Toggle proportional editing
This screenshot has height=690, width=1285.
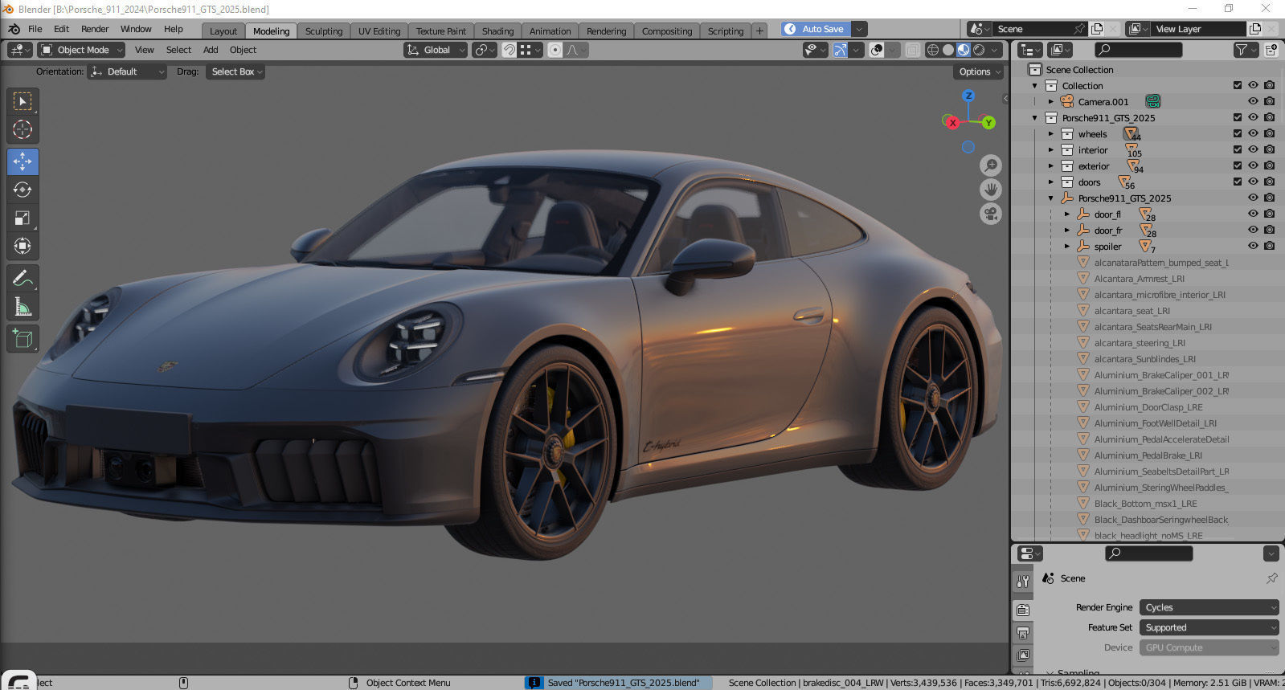point(555,50)
